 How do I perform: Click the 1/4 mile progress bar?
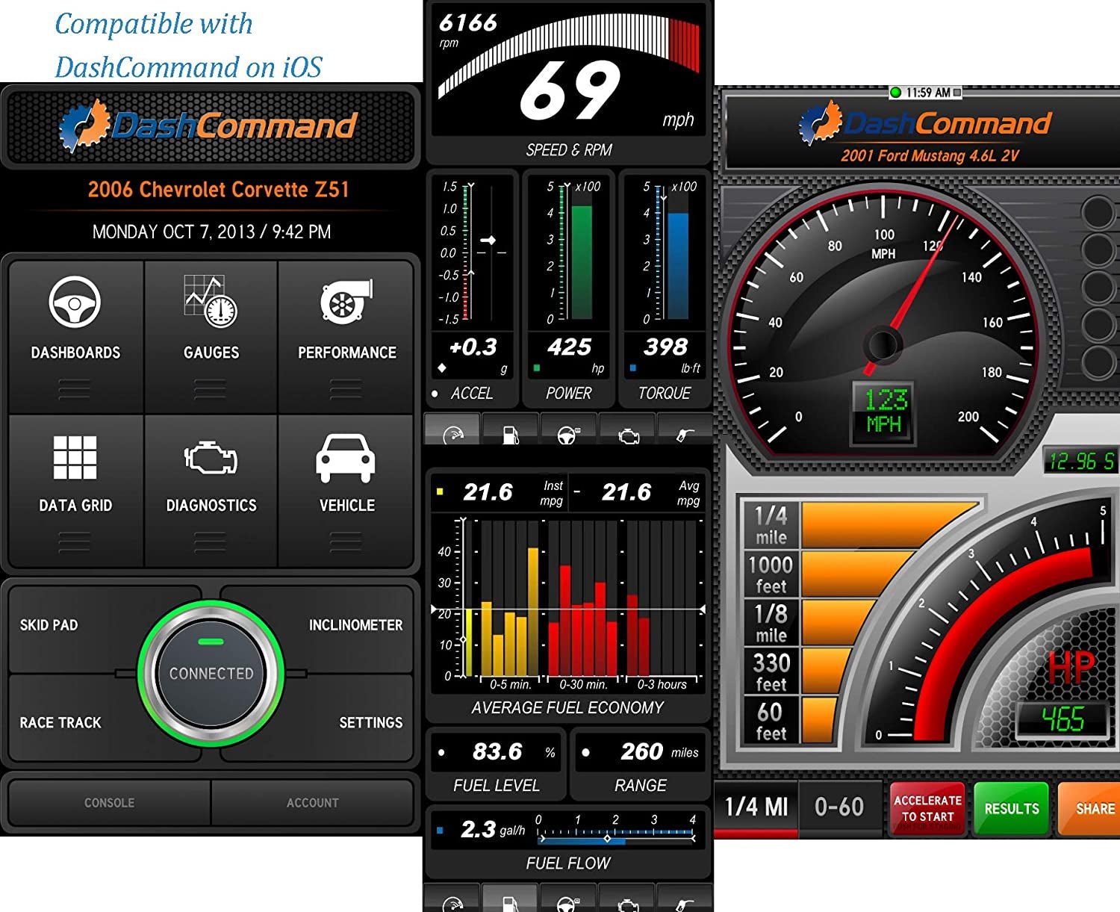coord(889,525)
